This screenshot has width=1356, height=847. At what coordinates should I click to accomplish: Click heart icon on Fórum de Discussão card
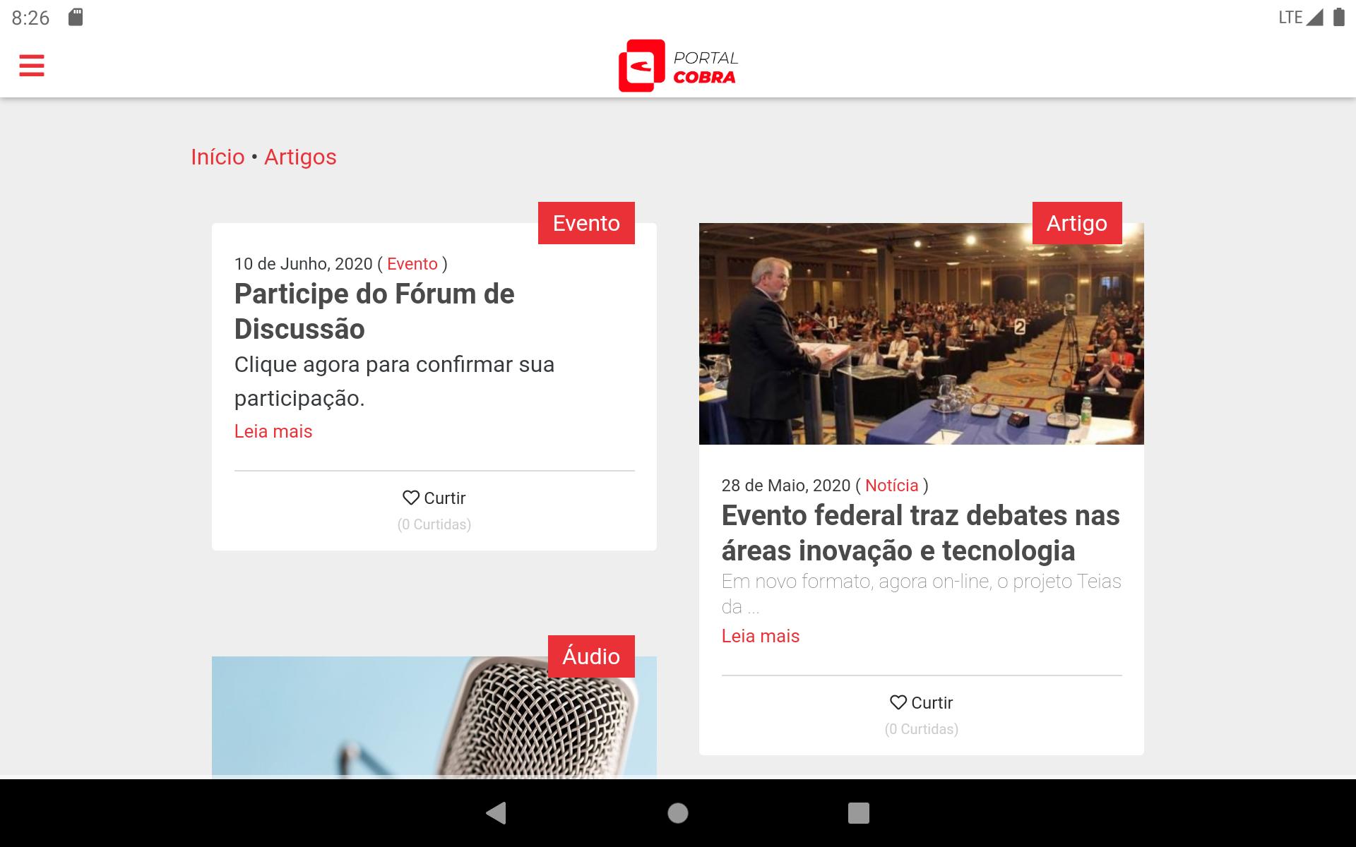(x=411, y=498)
